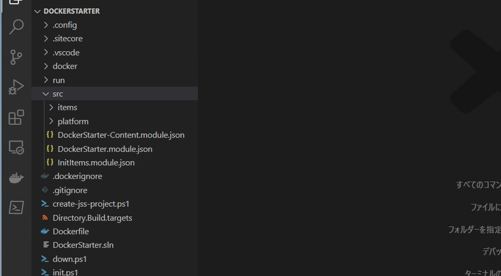Open the .gitignore file
501x276 pixels.
point(70,190)
